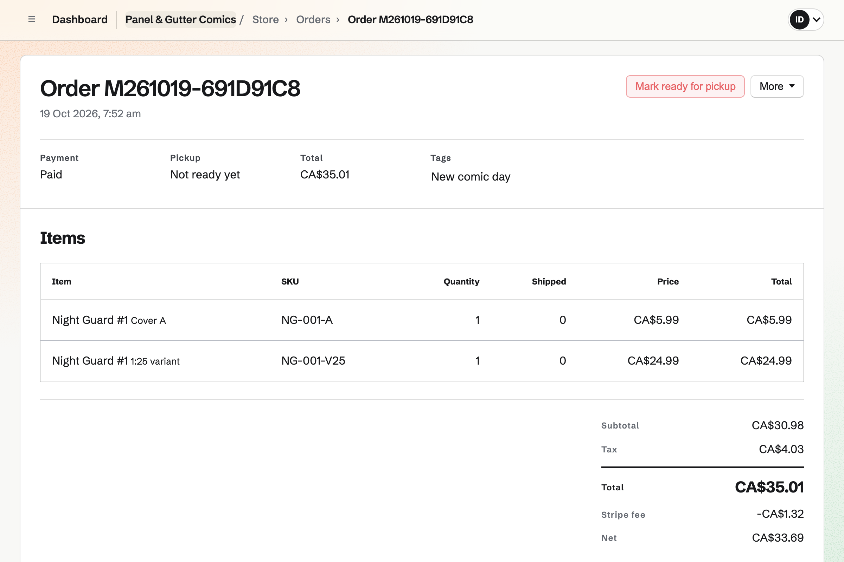Click the Items section heading
The image size is (844, 562).
click(63, 238)
